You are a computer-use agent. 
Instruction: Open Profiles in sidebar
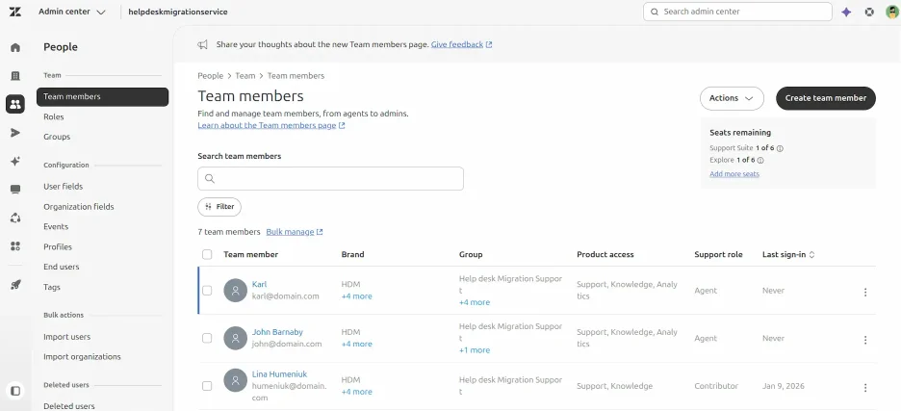(x=58, y=246)
